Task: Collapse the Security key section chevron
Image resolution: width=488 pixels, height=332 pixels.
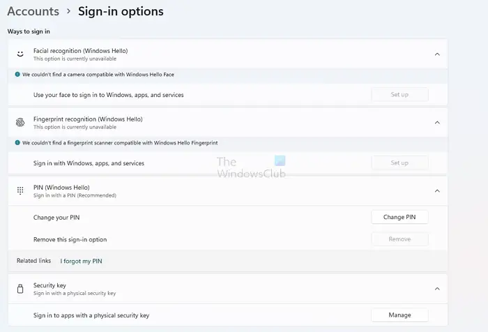Action: click(437, 289)
